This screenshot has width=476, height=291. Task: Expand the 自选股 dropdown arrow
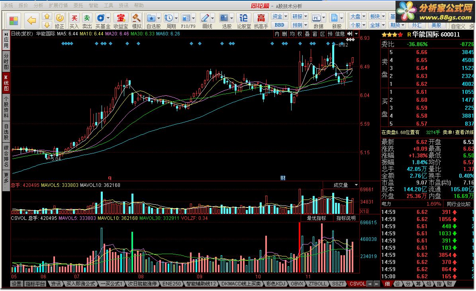[x=159, y=18]
